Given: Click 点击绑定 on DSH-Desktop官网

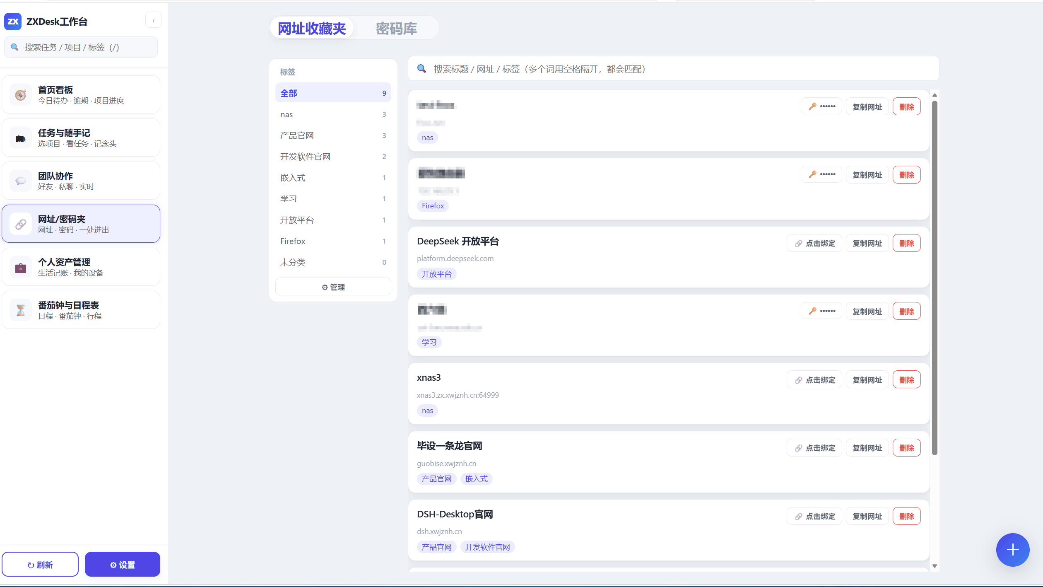Looking at the screenshot, I should [x=814, y=516].
